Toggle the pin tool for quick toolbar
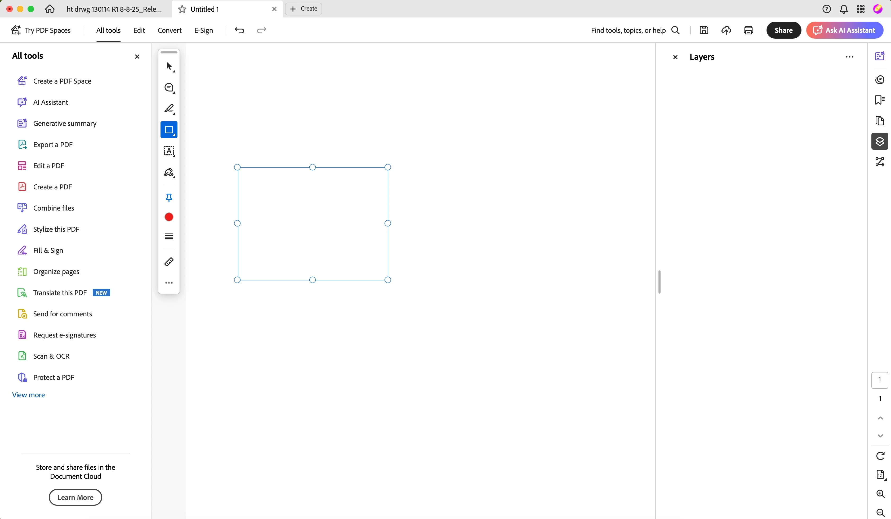This screenshot has height=519, width=891. (x=169, y=198)
